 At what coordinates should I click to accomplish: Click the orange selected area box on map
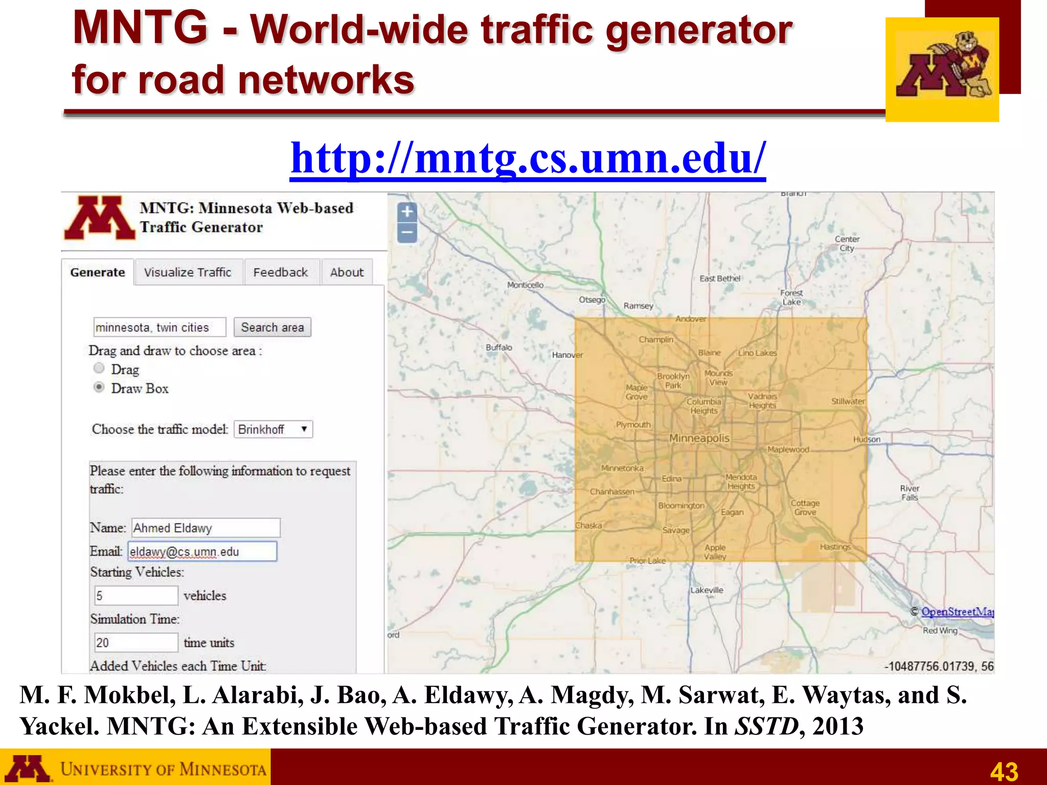[721, 440]
